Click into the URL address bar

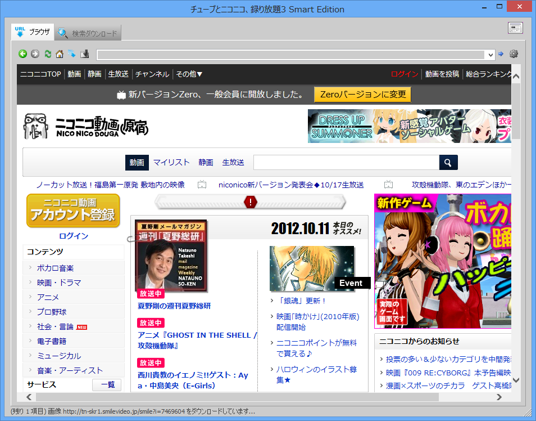tap(291, 55)
